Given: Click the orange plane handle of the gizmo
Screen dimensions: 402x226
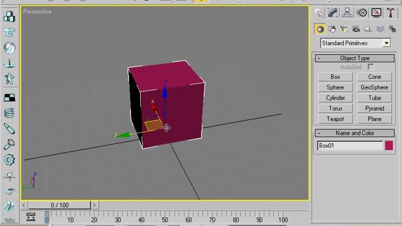Looking at the screenshot, I should pos(153,126).
